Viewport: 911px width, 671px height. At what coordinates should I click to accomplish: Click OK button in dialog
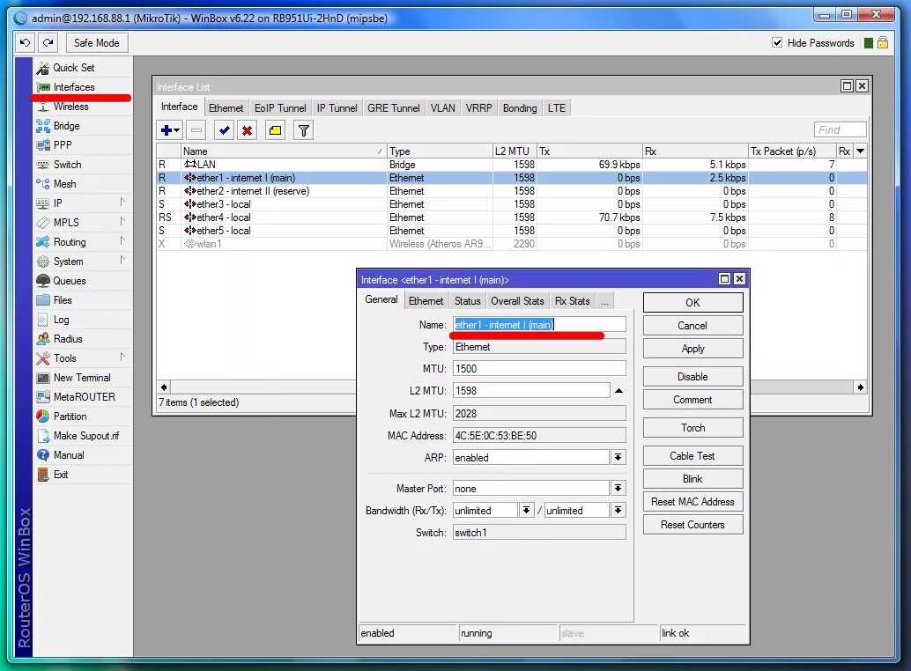point(693,302)
